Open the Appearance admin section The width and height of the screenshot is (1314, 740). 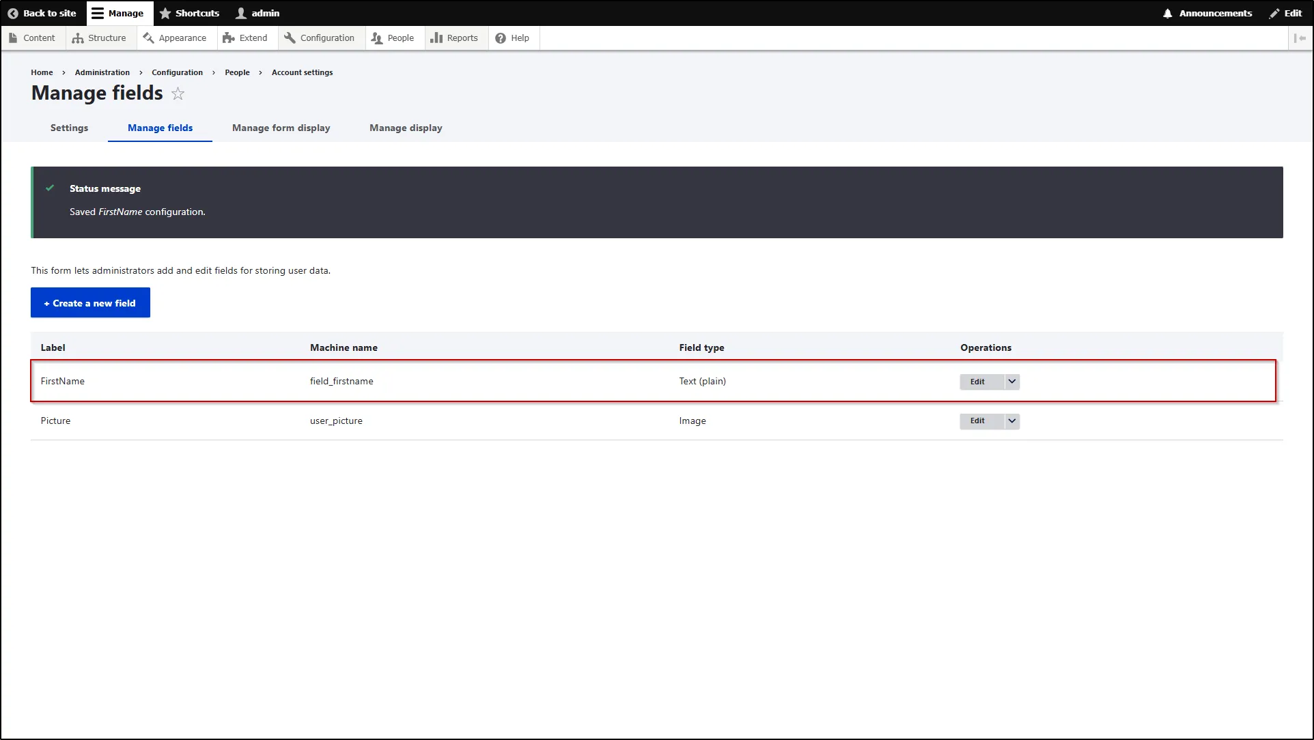(x=176, y=38)
